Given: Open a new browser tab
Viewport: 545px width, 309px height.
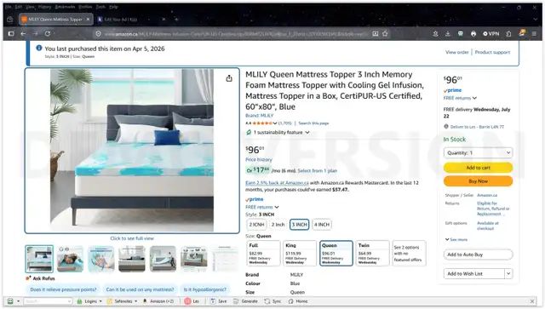Looking at the screenshot, I should (x=176, y=20).
